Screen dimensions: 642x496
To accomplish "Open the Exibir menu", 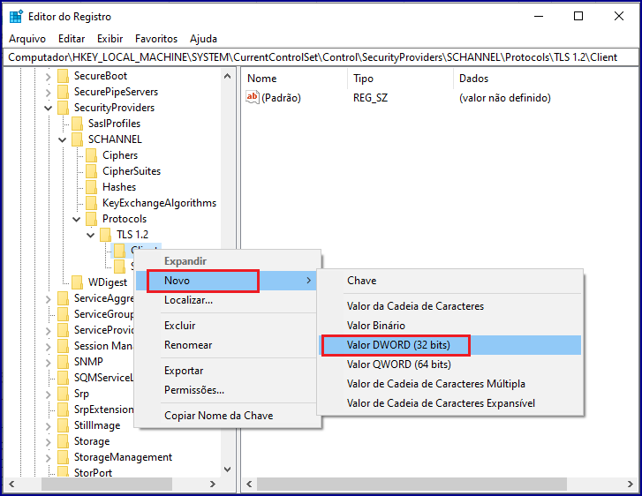I will pyautogui.click(x=110, y=39).
